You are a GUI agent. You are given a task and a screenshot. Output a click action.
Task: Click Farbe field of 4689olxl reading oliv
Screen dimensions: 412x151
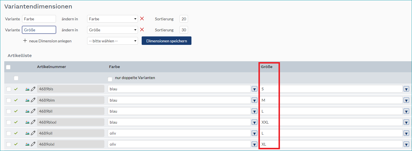pos(179,144)
